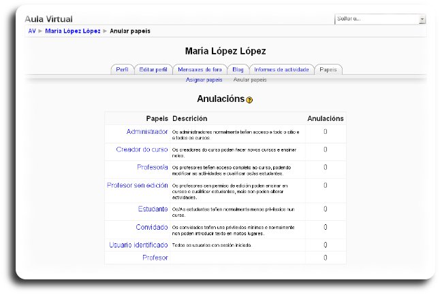Go to the Mensaxes de foro tab
The height and width of the screenshot is (295, 440).
tap(198, 69)
